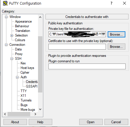Expand the Selection tree node
The width and height of the screenshot is (130, 127).
coord(12,35)
